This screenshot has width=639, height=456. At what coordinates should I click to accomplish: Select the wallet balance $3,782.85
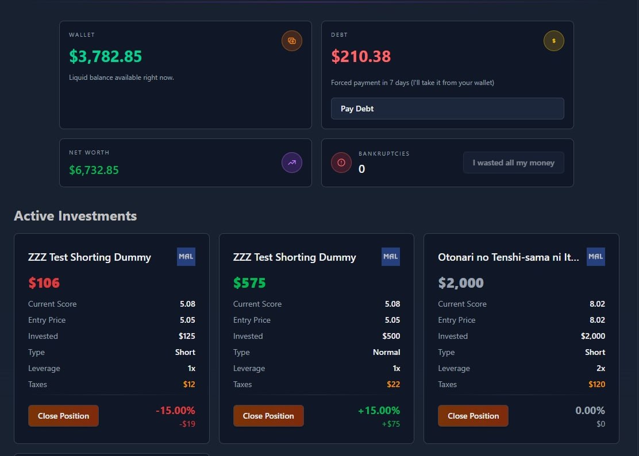tap(106, 56)
